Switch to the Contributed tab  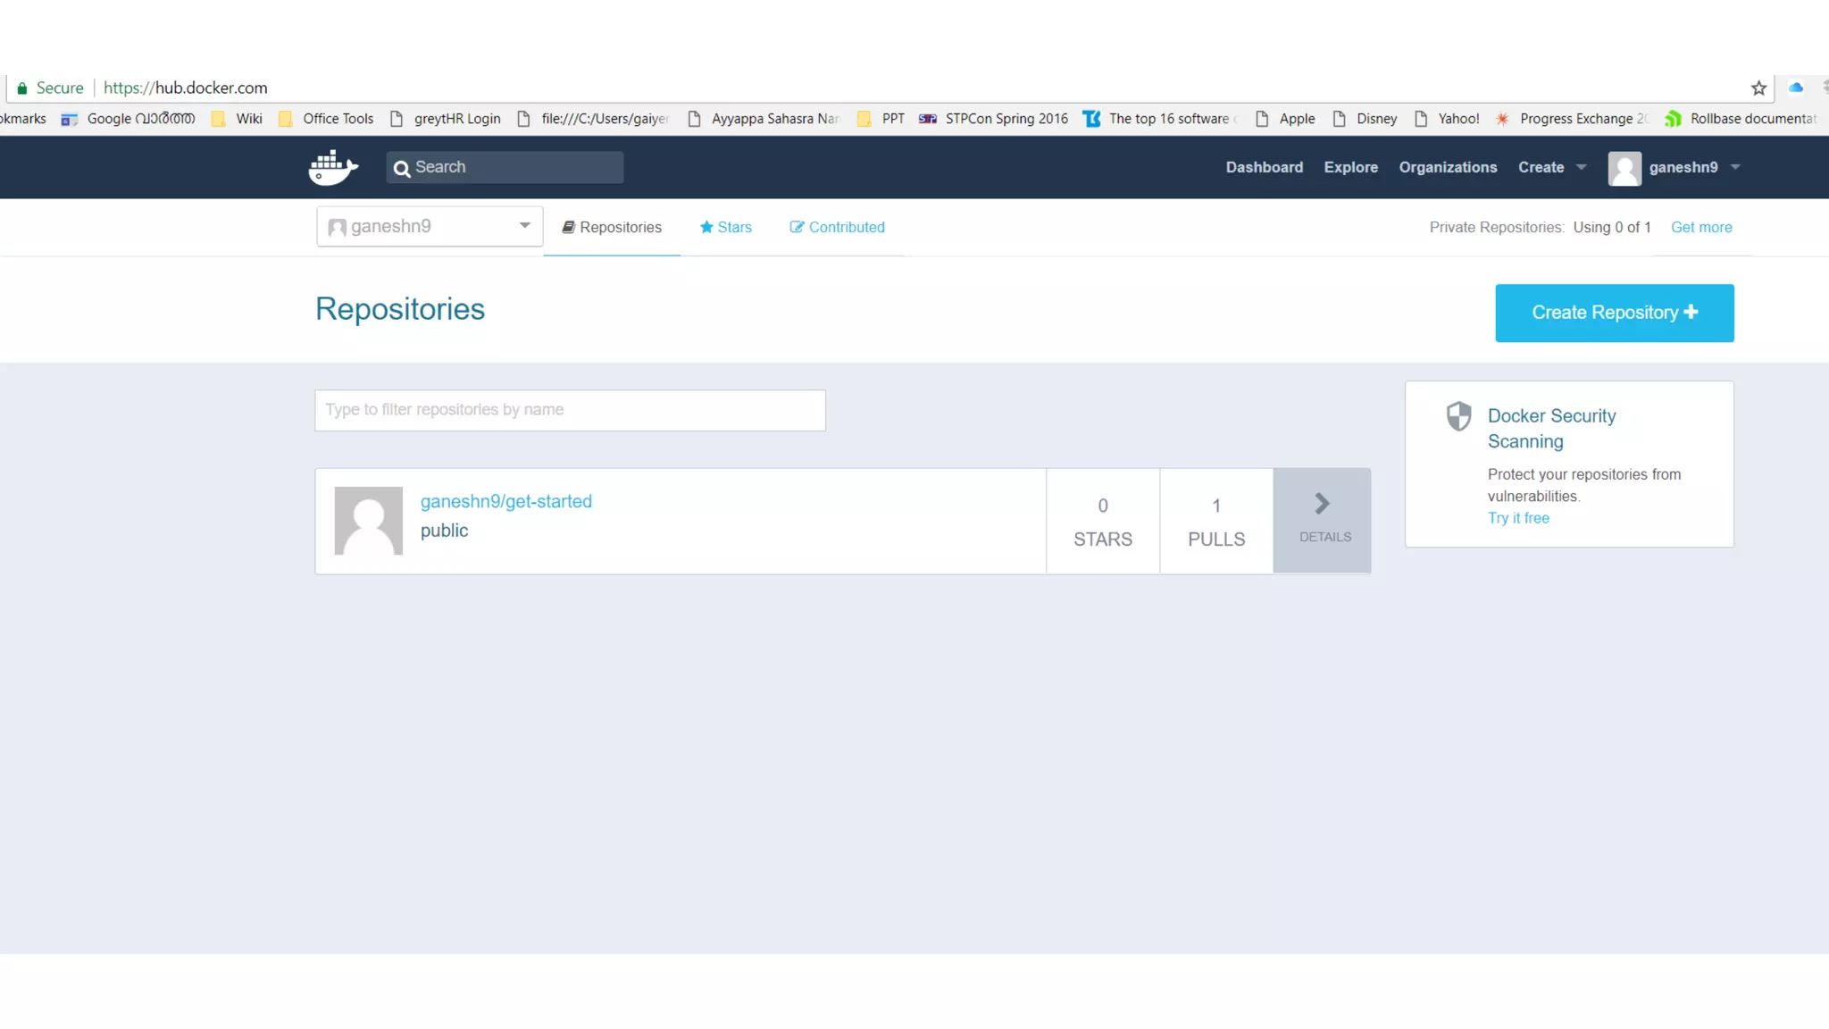tap(837, 227)
